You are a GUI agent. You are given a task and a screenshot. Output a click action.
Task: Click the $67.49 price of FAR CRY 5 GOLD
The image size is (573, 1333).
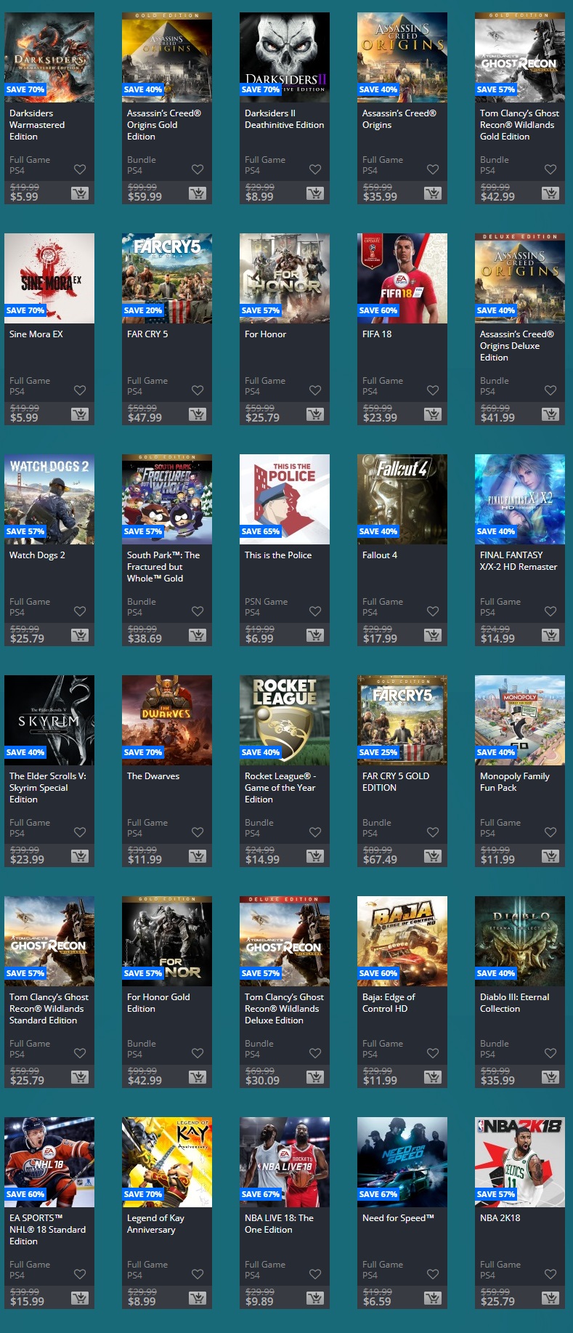[x=380, y=860]
